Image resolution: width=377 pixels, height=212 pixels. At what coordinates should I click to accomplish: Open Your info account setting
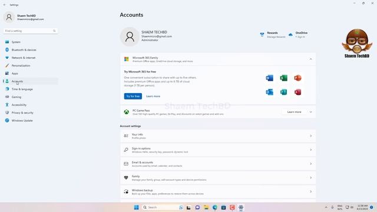pyautogui.click(x=218, y=136)
